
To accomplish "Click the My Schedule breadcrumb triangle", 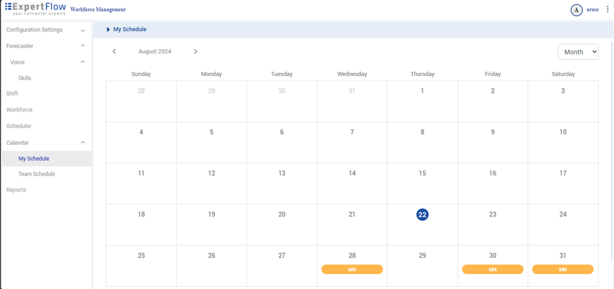I will click(108, 30).
